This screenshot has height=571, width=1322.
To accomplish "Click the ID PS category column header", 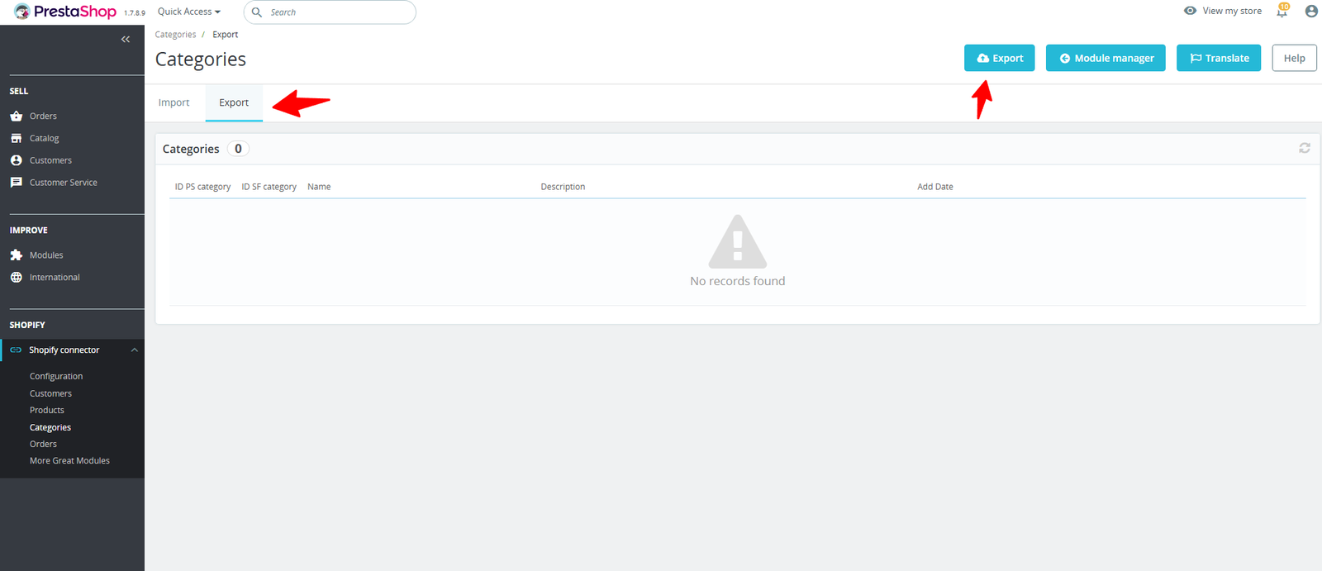I will (x=202, y=187).
